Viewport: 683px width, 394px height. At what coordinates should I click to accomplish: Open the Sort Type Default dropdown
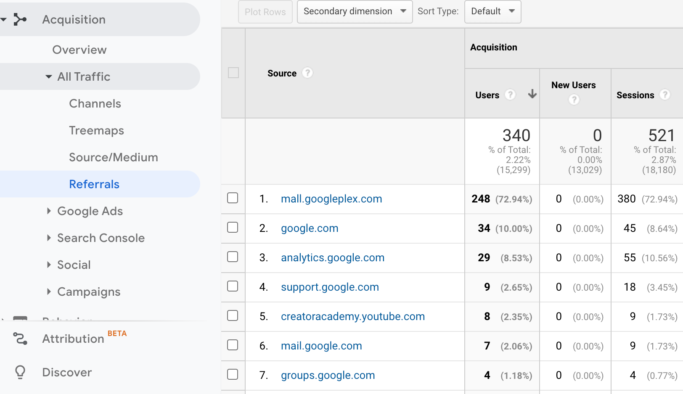click(x=492, y=11)
